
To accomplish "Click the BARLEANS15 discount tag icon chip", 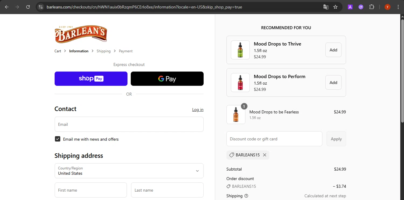I will (x=248, y=155).
